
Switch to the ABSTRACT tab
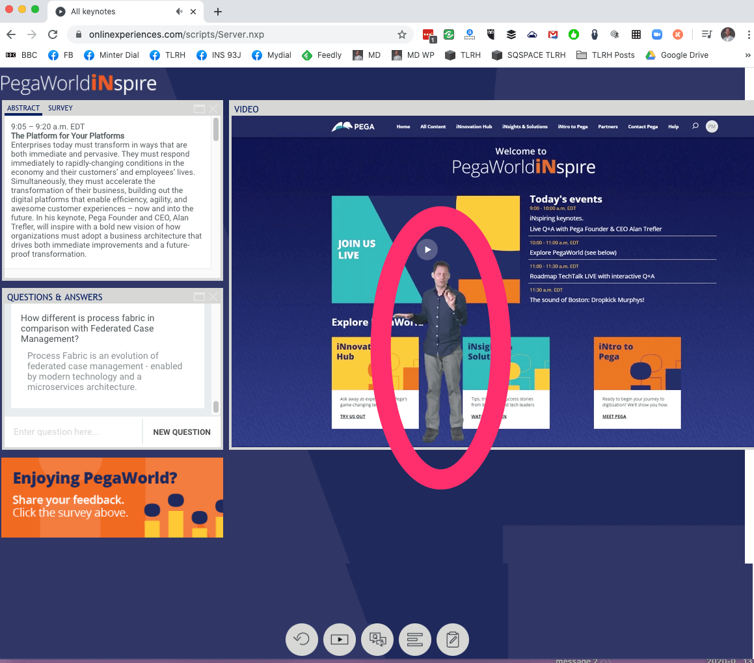pyautogui.click(x=23, y=108)
